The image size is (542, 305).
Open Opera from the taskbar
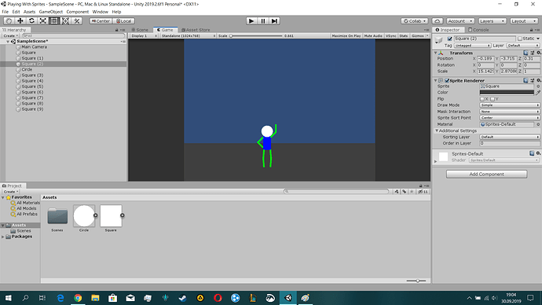(x=218, y=298)
